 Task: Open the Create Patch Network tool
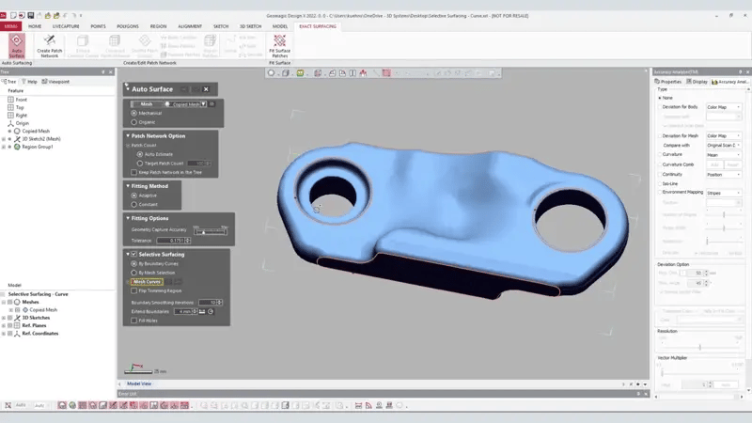click(50, 44)
